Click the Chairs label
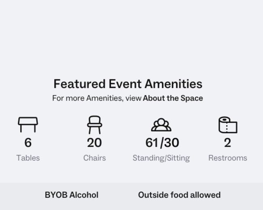Viewport: 263px width, 210px height. point(95,158)
